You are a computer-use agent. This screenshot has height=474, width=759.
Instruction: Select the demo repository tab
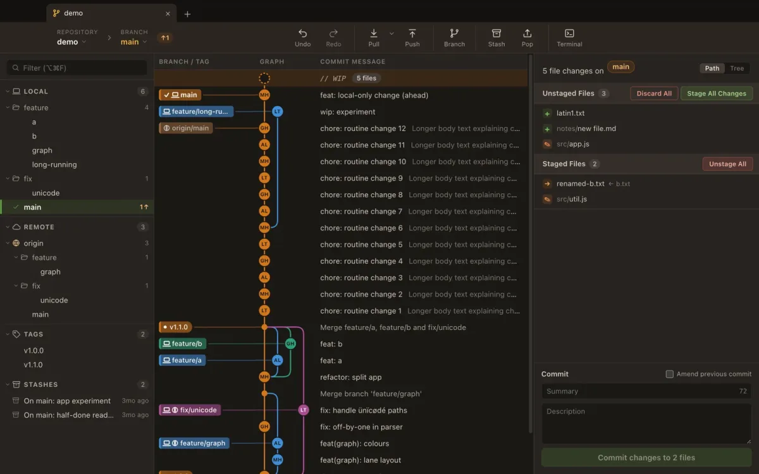click(111, 13)
